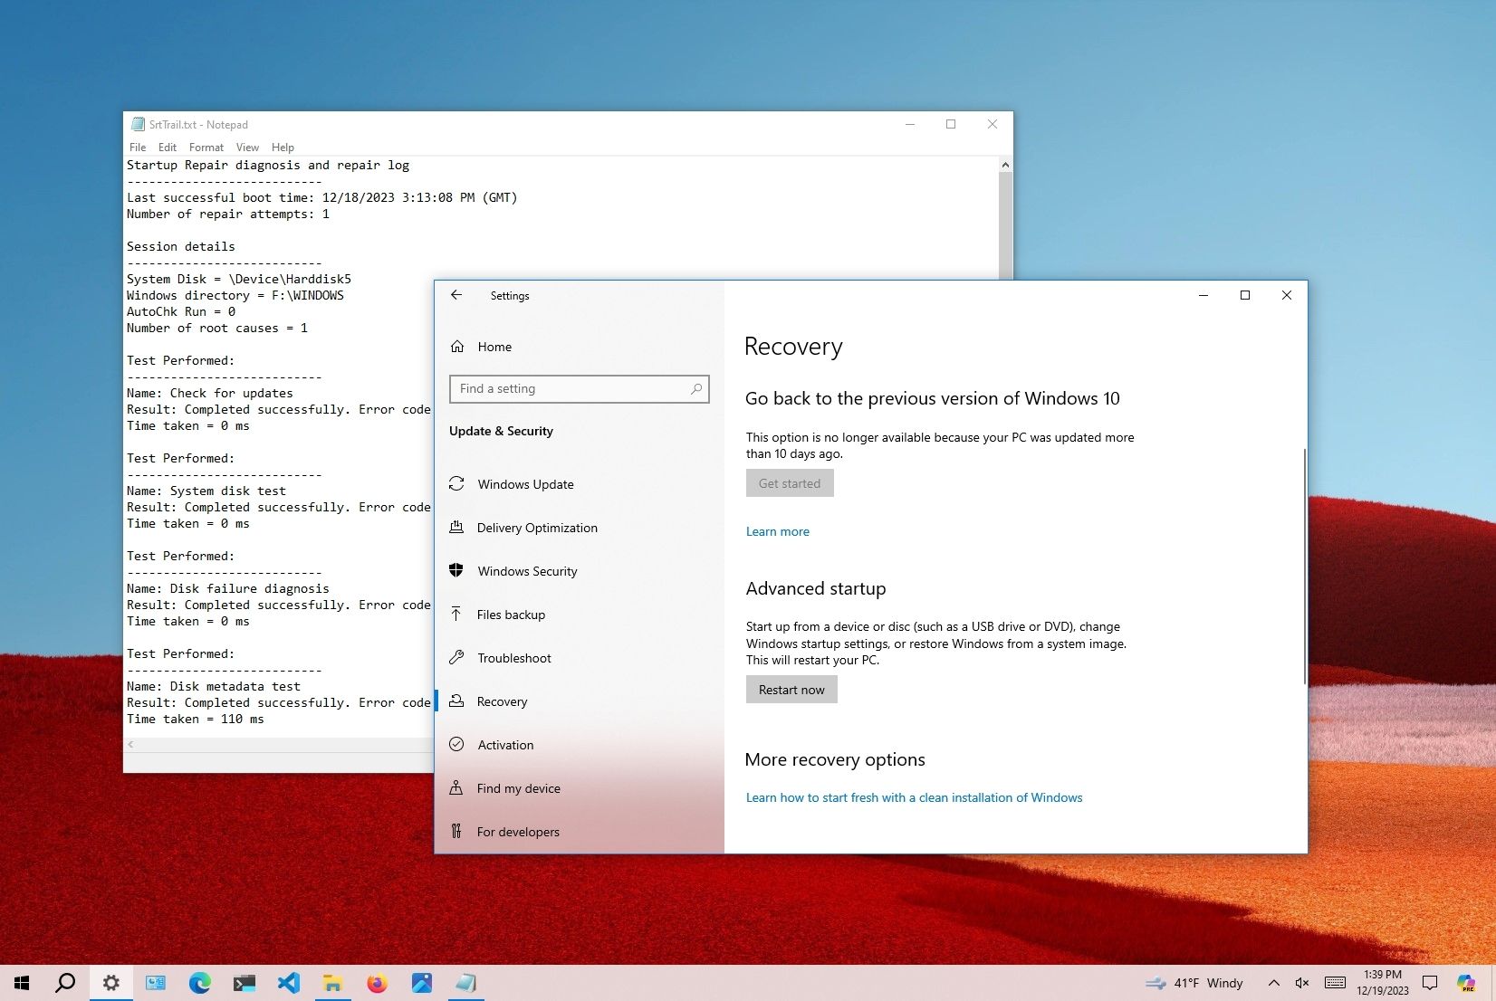
Task: Launch Visual Studio Code from the taskbar
Action: (289, 983)
